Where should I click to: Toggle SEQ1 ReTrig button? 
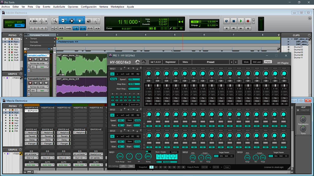113,79
